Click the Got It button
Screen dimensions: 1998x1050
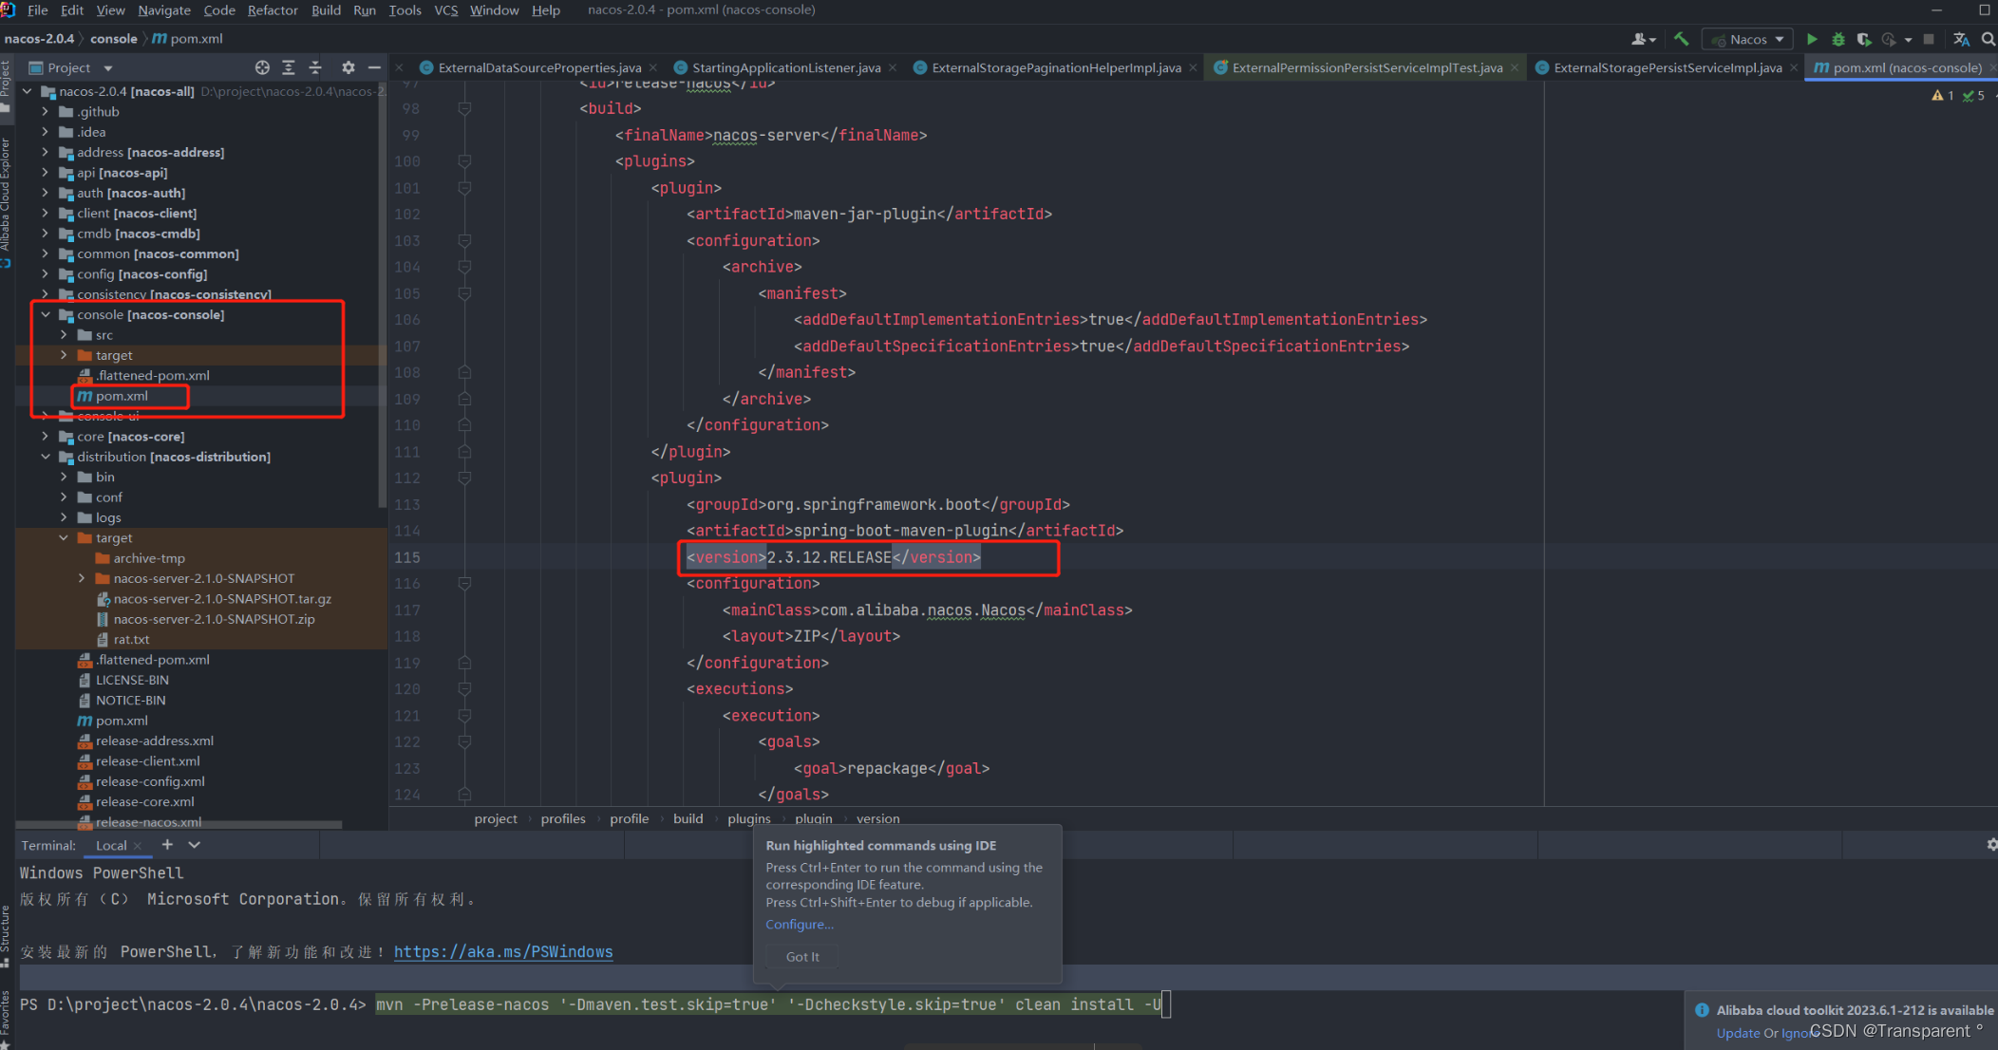tap(801, 956)
